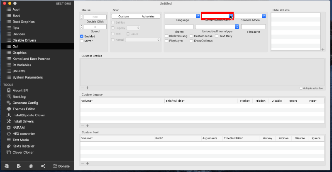Click the Double Click speed stepper
The height and width of the screenshot is (172, 332).
pyautogui.click(x=81, y=17)
